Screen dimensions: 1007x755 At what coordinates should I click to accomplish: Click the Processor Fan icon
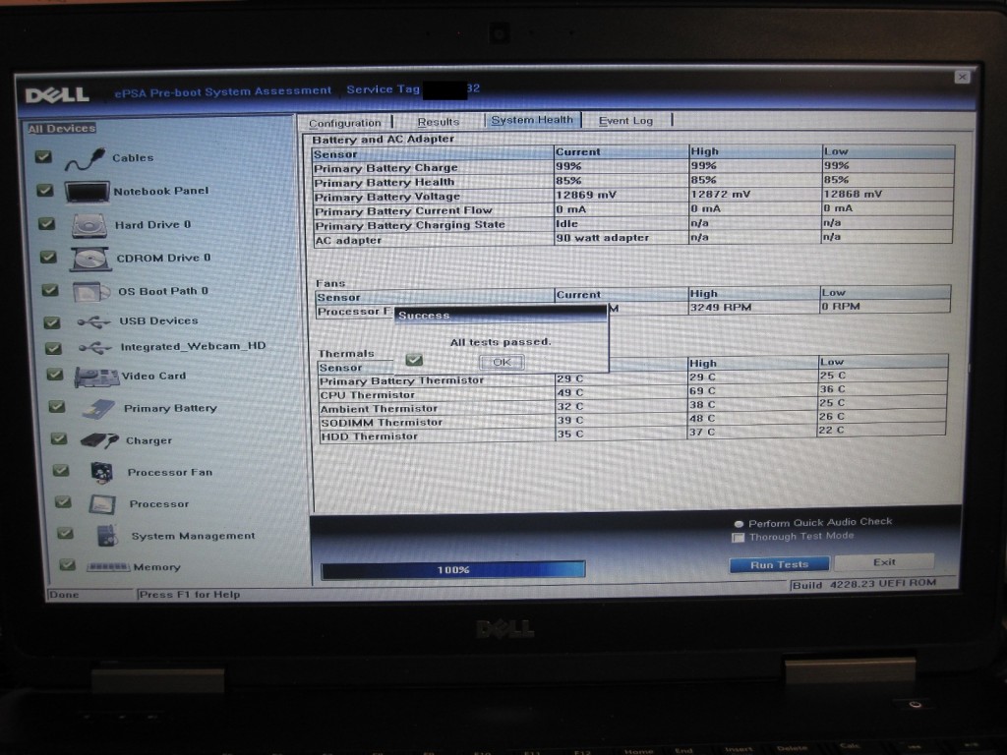point(102,473)
